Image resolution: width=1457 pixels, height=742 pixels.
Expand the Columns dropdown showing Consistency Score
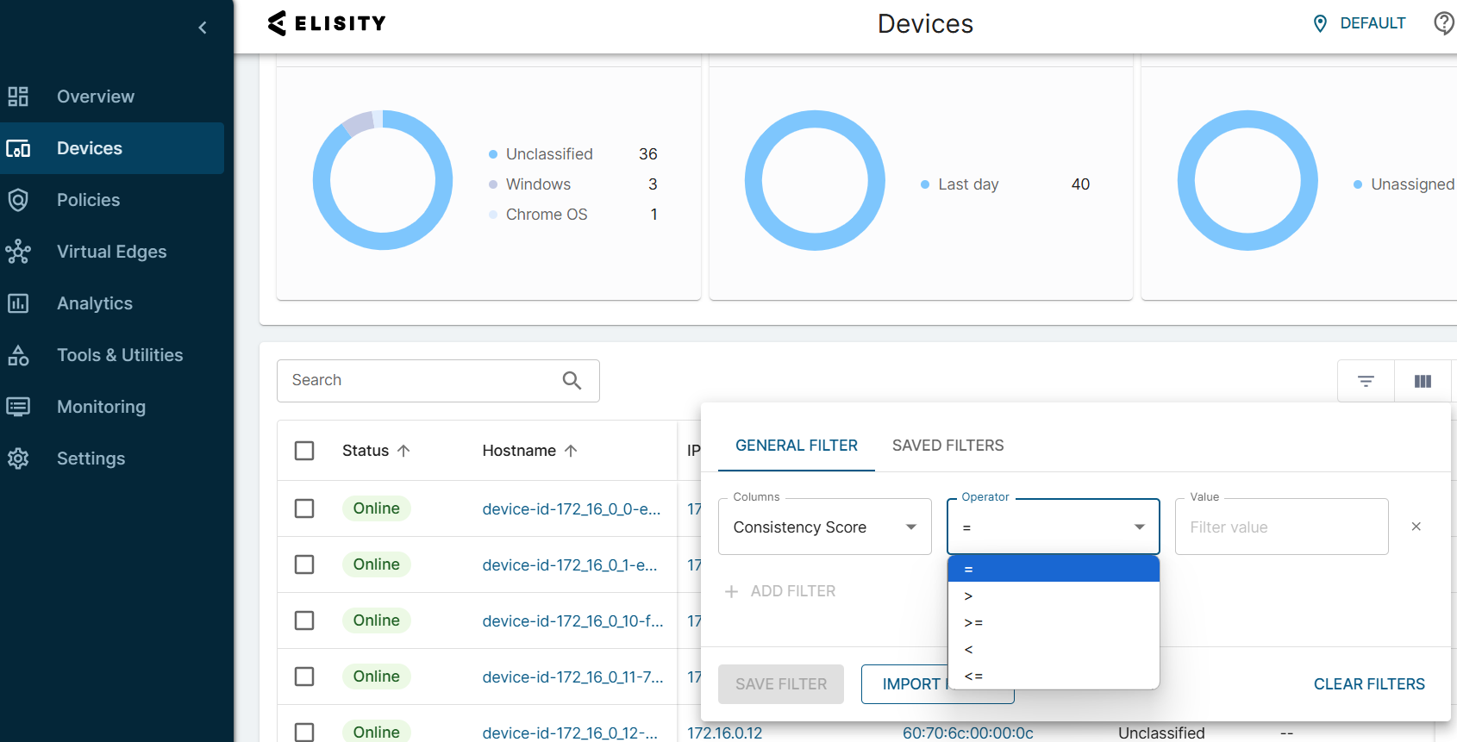pos(824,527)
